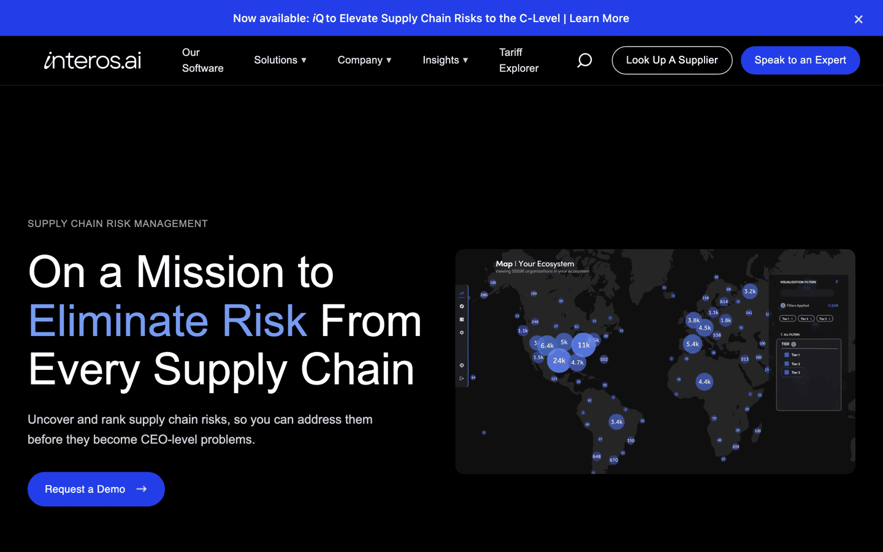This screenshot has width=883, height=552.
Task: Select the line-chart icon in map sidebar
Action: click(462, 293)
